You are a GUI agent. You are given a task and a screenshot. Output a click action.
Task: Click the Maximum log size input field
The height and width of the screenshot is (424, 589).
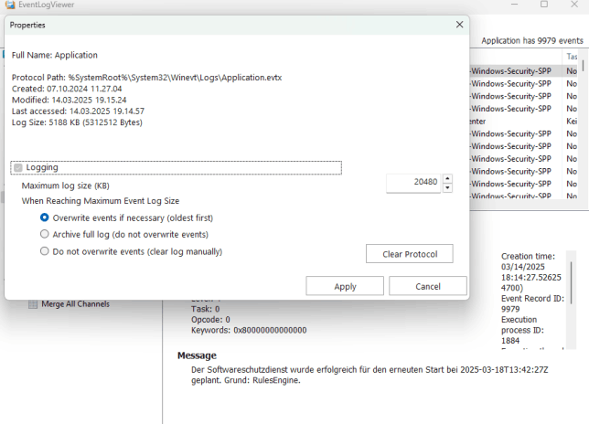point(413,183)
